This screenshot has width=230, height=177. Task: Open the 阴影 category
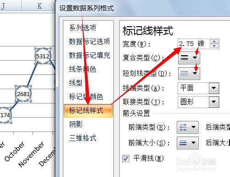pos(76,124)
